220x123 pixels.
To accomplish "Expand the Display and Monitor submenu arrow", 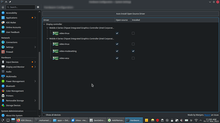I will [35, 67].
